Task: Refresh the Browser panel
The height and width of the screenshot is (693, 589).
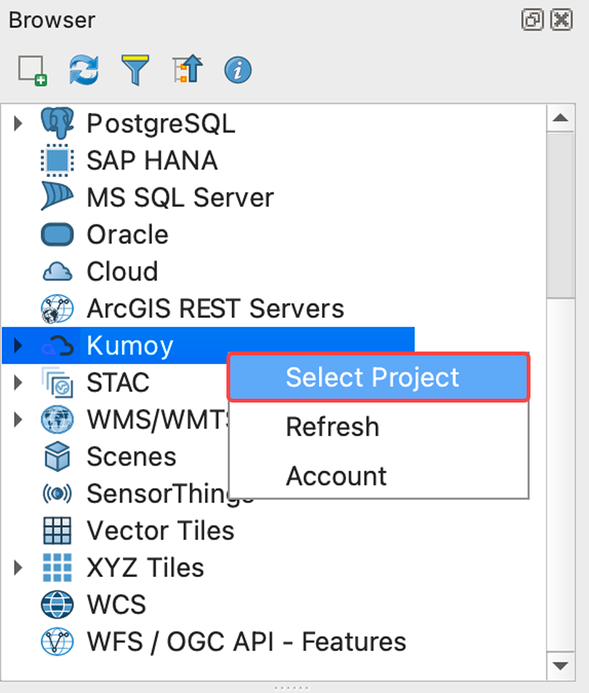Action: pos(83,70)
